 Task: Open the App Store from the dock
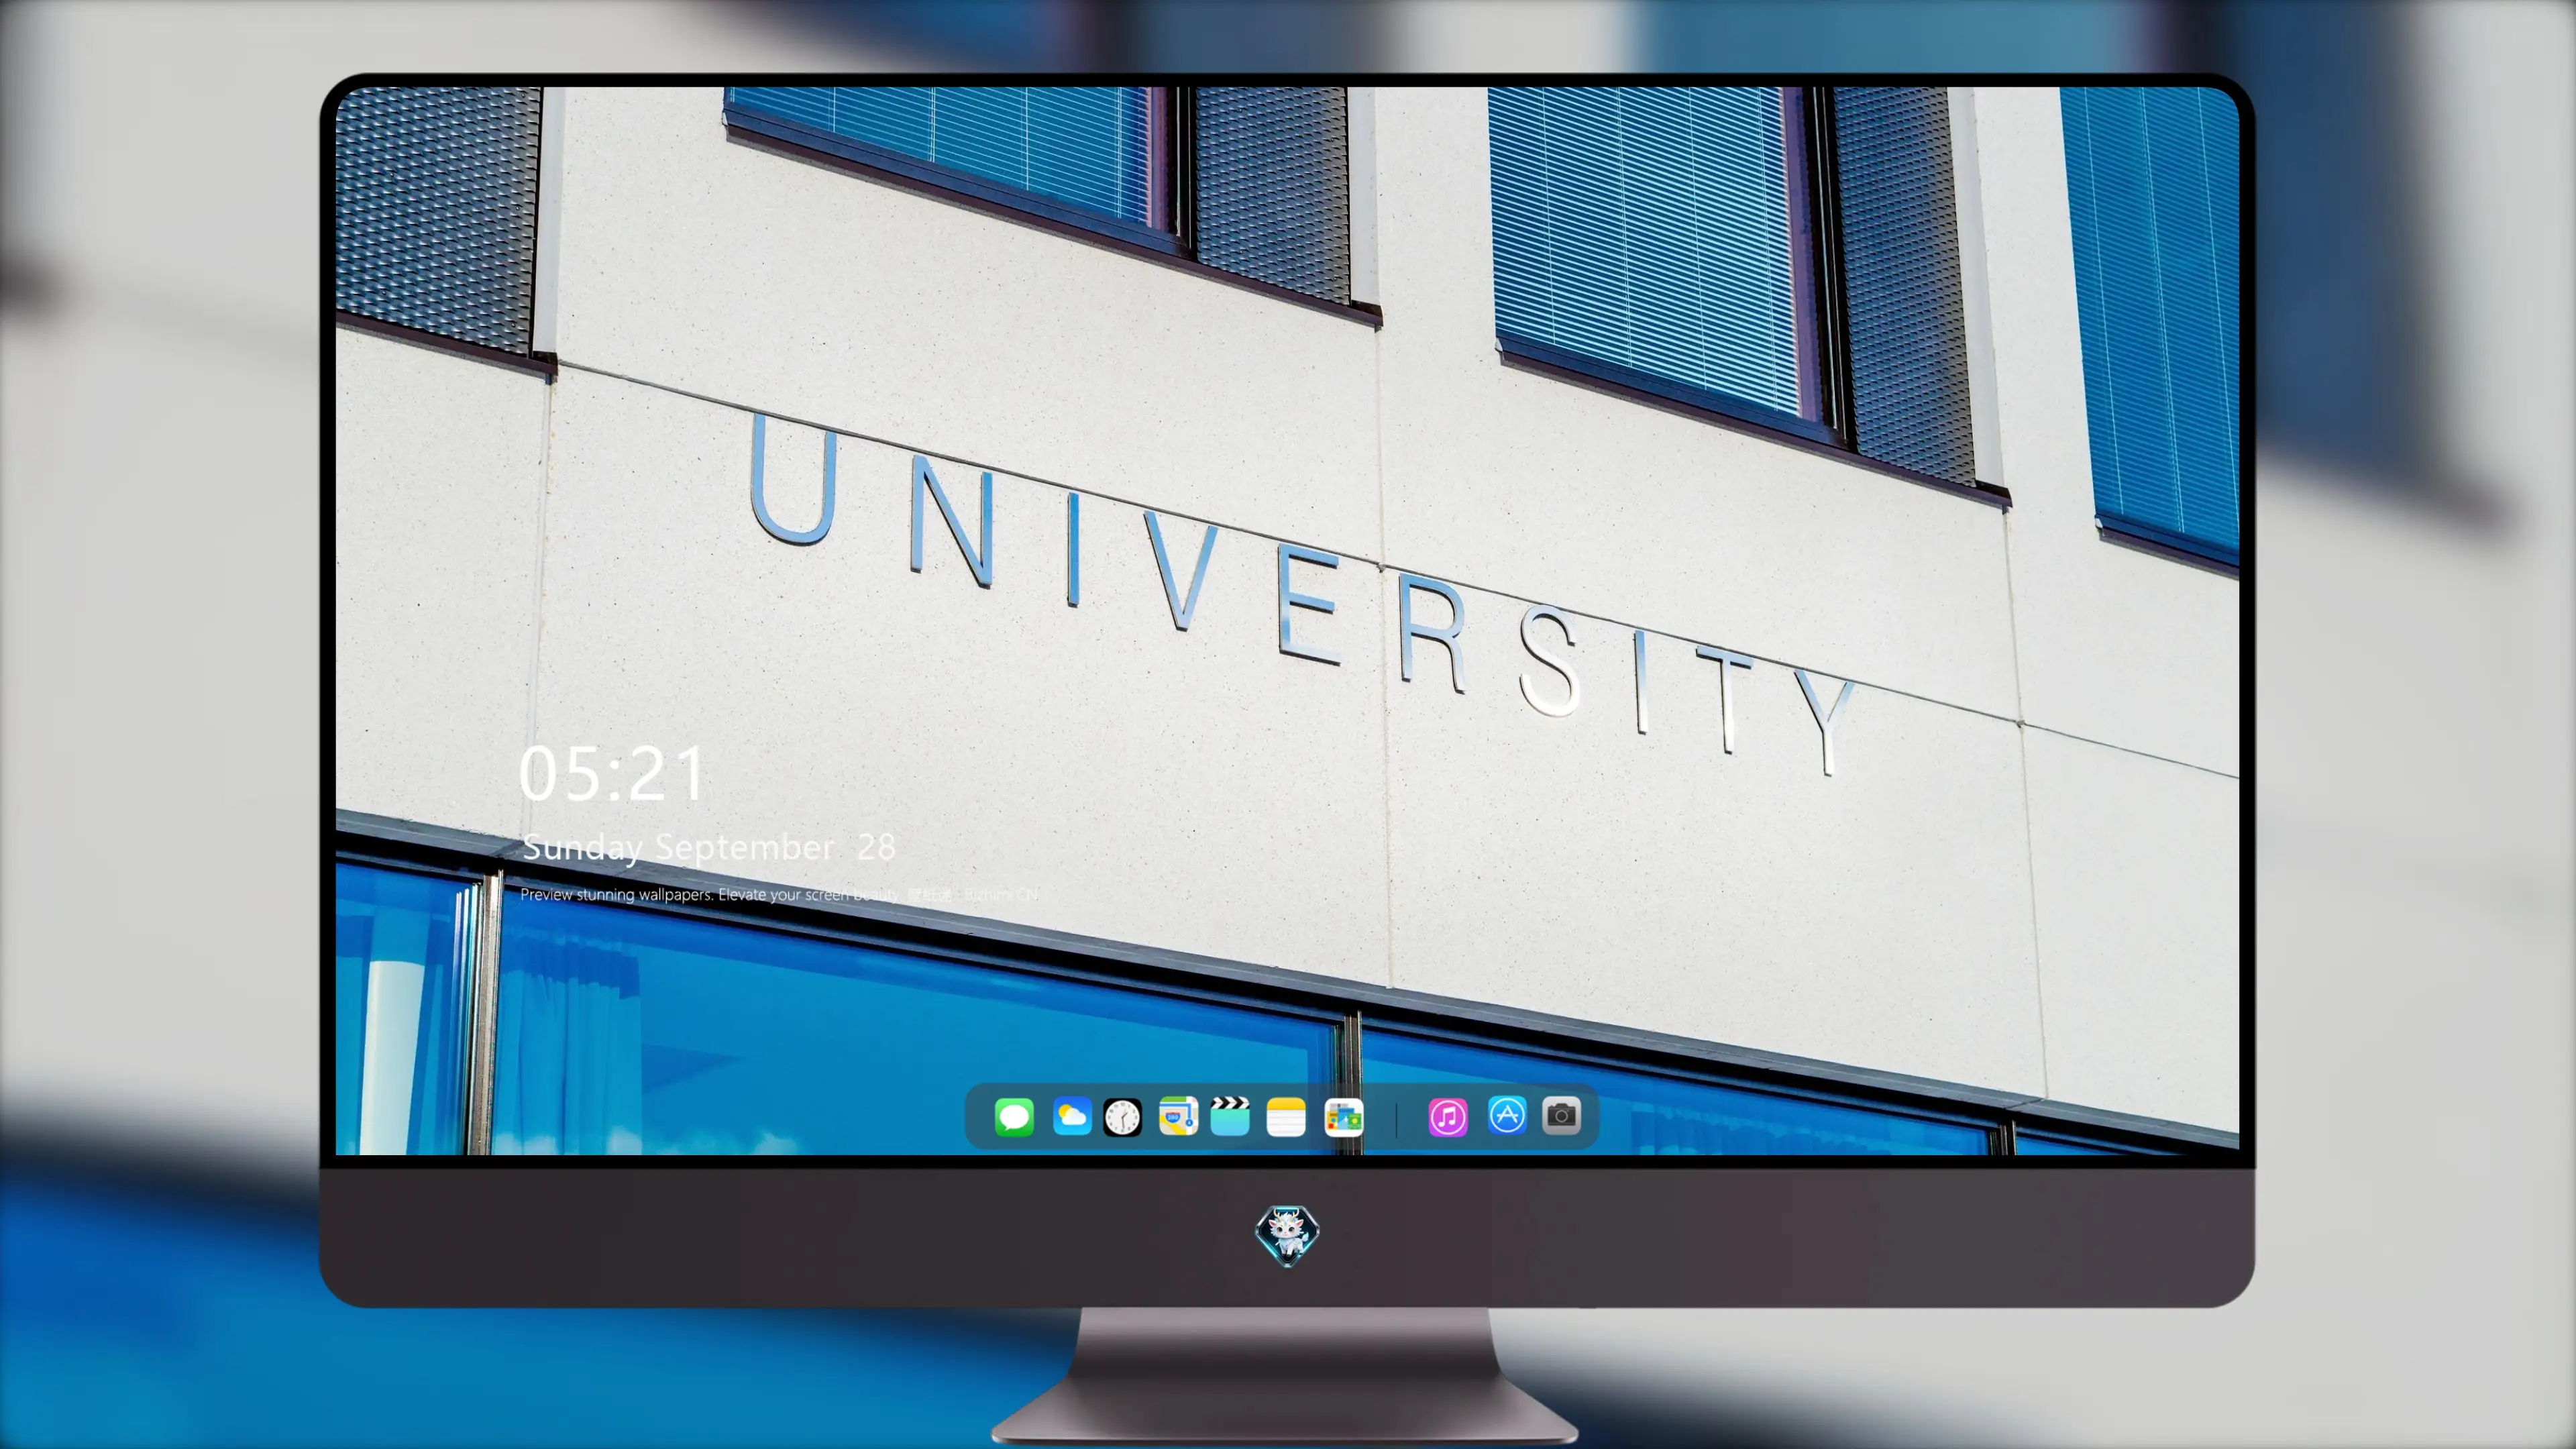[1507, 1115]
